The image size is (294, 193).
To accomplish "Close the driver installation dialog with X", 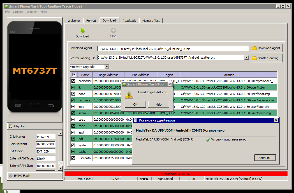I will 276,120.
